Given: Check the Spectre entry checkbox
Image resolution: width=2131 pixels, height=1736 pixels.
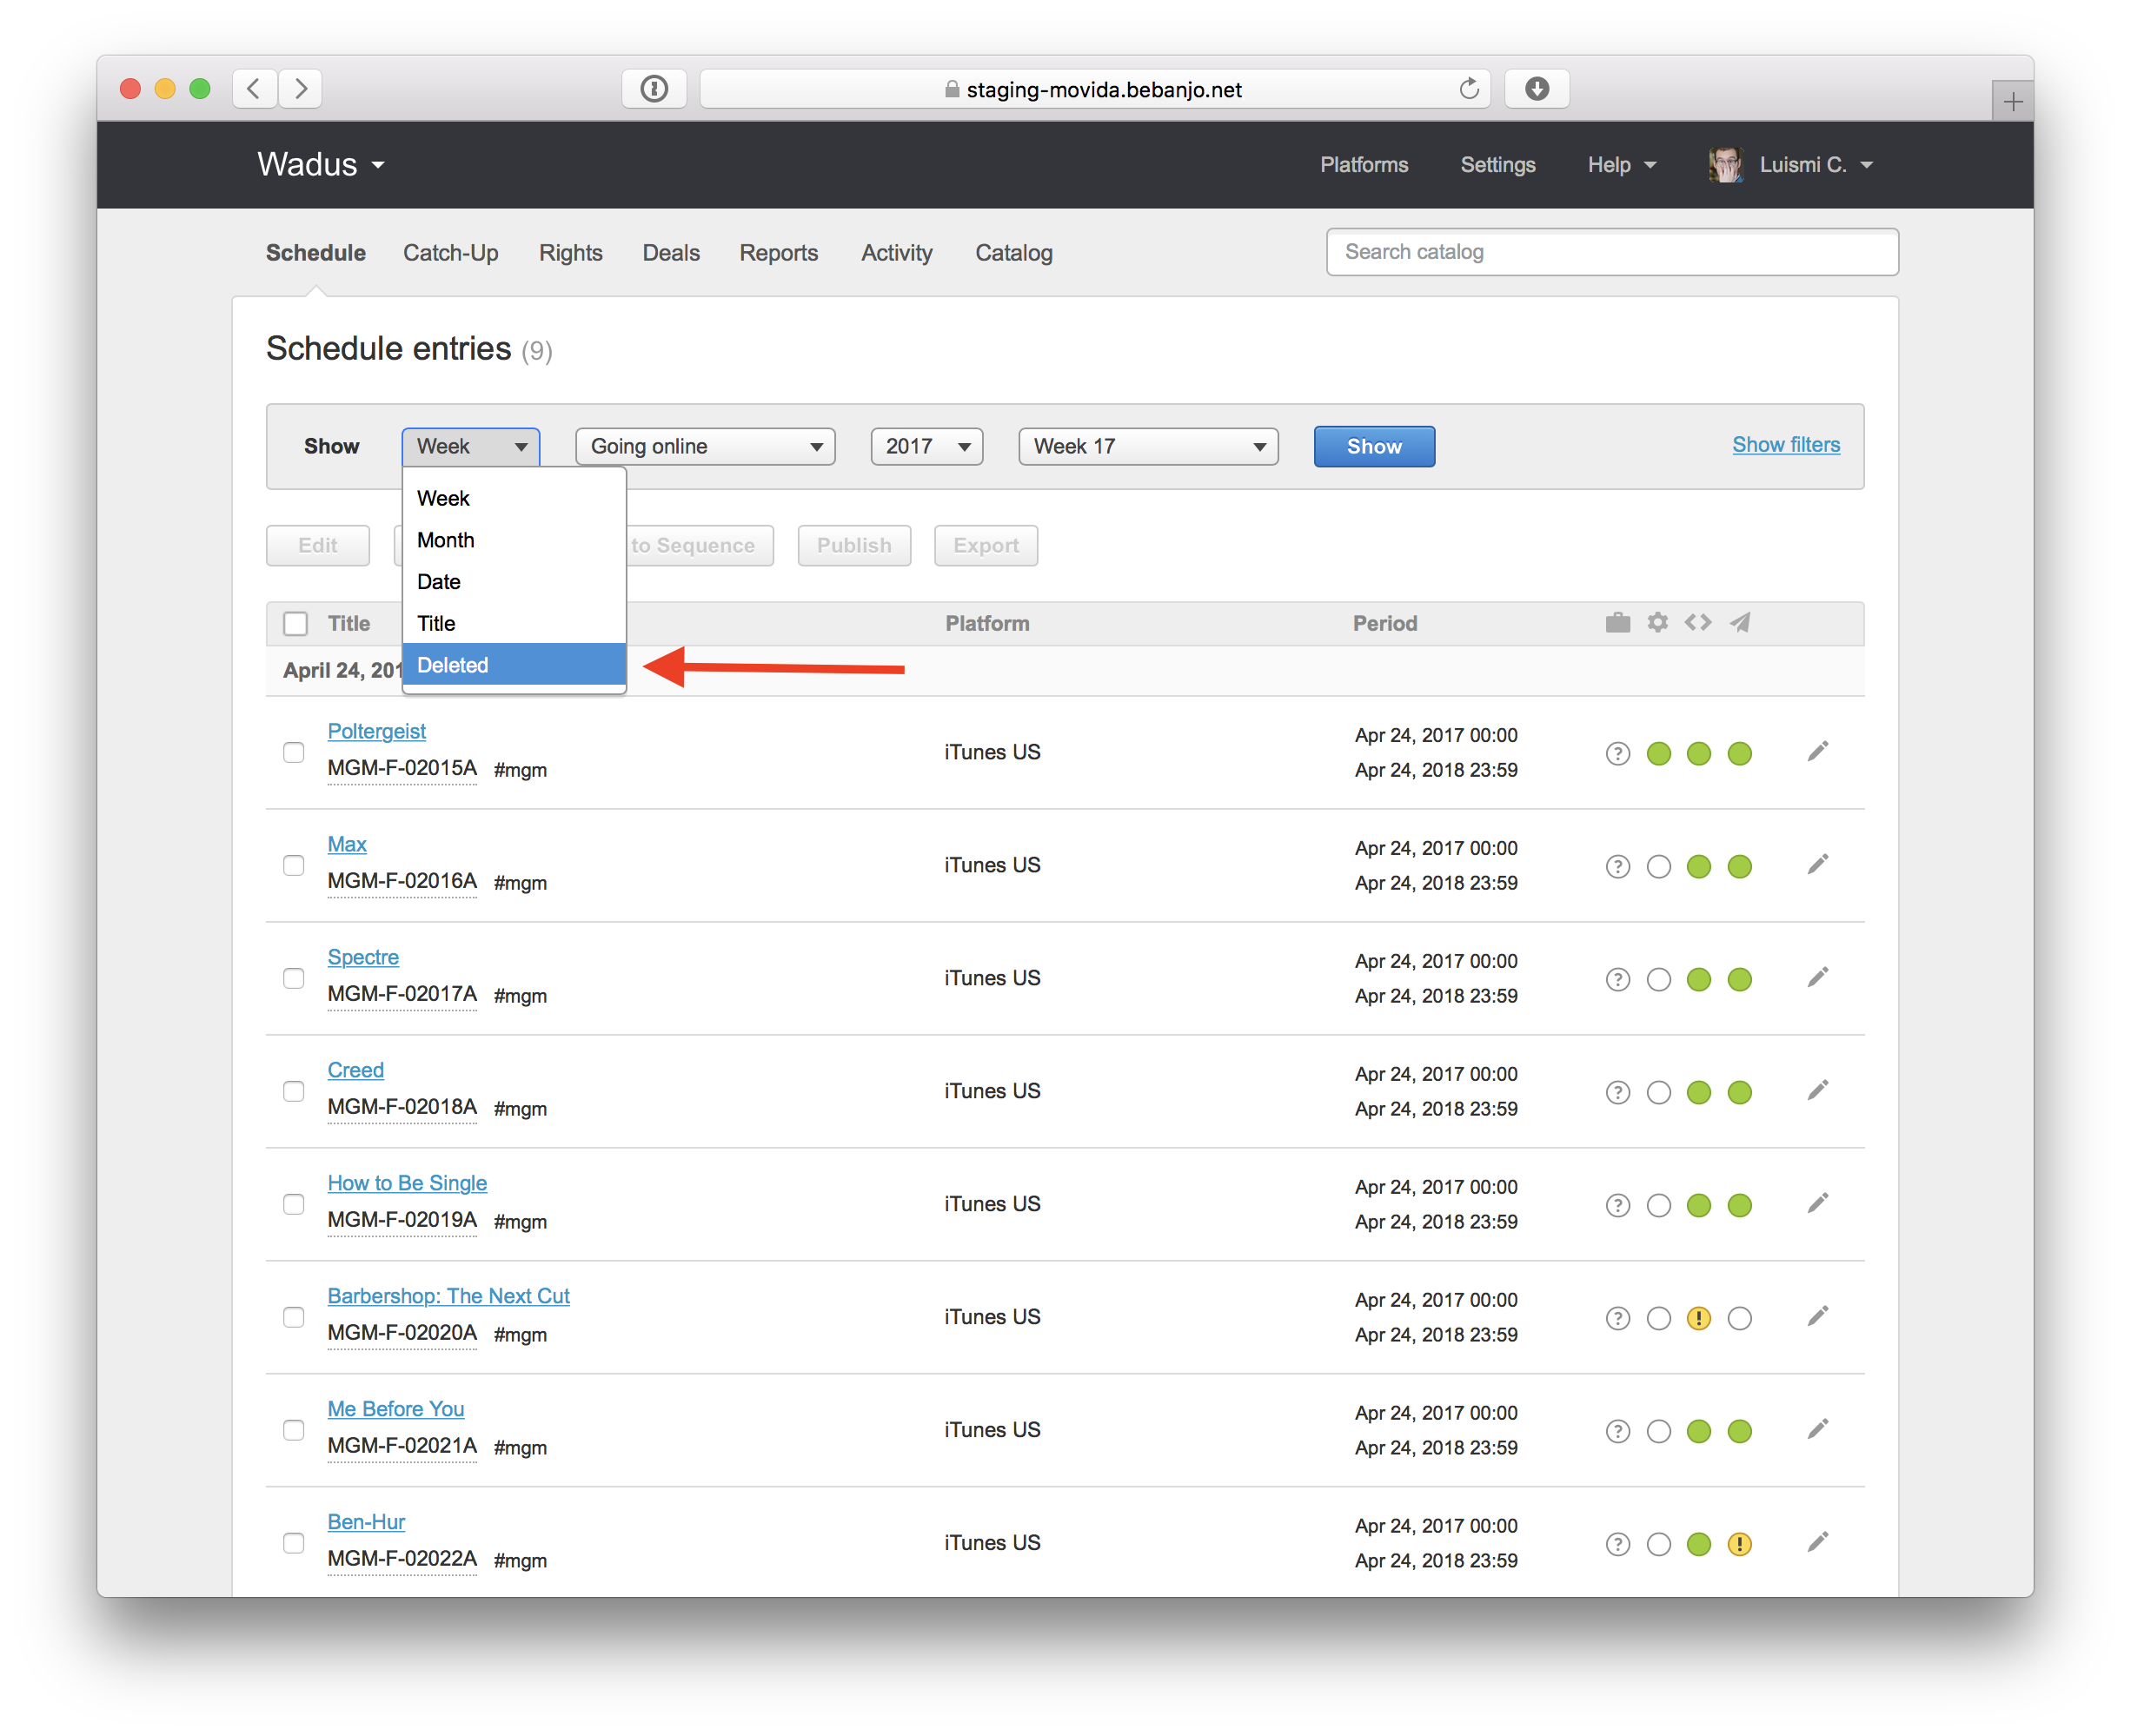Looking at the screenshot, I should (x=294, y=978).
